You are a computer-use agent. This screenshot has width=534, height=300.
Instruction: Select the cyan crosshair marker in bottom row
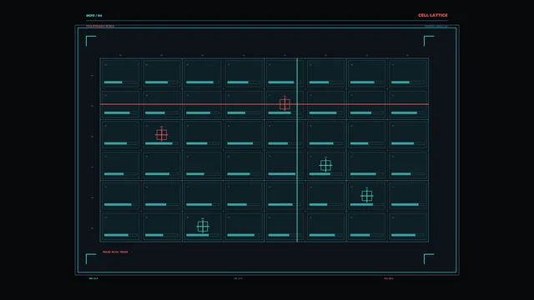(203, 226)
